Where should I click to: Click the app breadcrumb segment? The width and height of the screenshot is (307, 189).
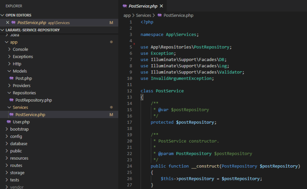click(x=127, y=15)
